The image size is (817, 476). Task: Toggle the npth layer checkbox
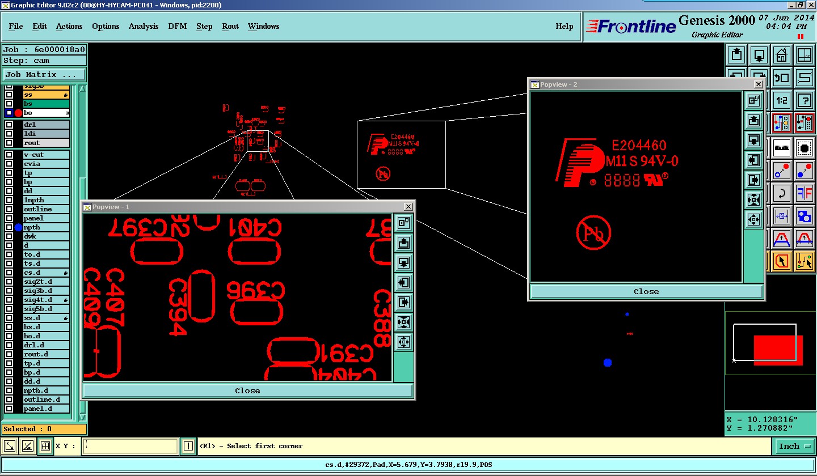(x=9, y=227)
